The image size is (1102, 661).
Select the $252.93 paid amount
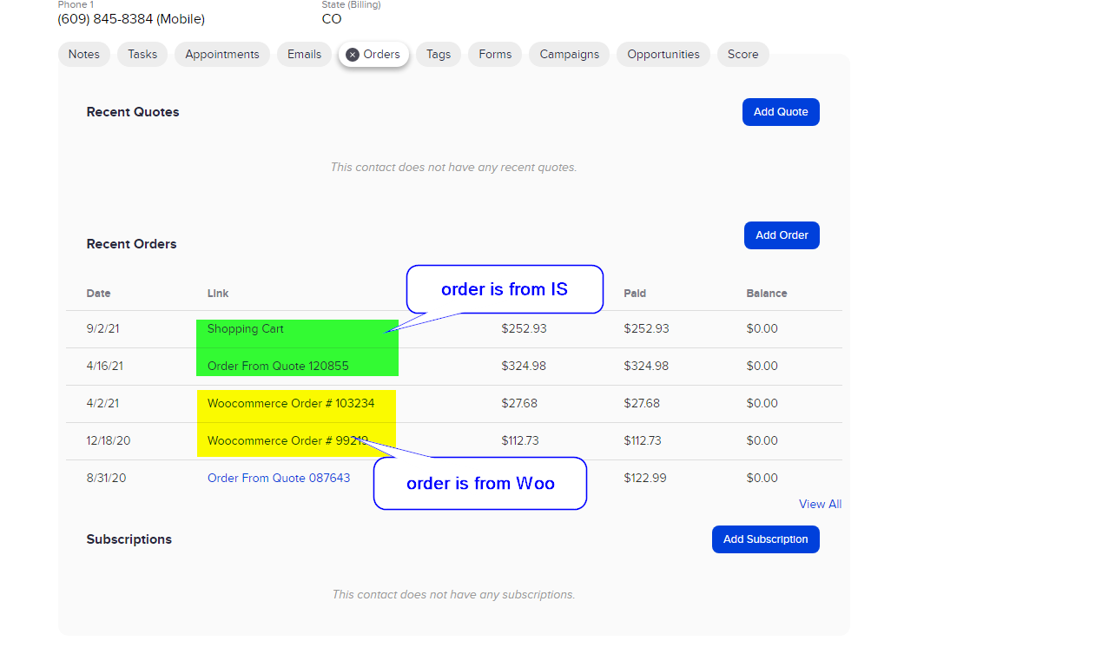tap(646, 329)
